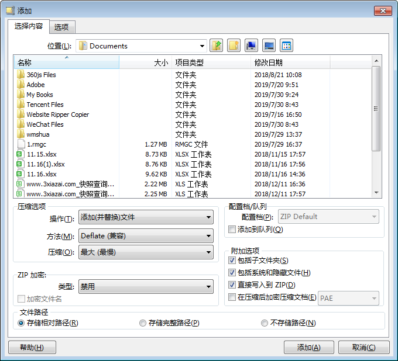
Task: Select the WeChat Files folder icon
Action: tap(20, 124)
